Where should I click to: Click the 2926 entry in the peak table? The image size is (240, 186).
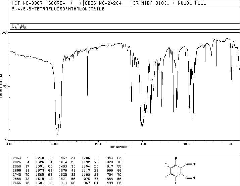(x=17, y=162)
